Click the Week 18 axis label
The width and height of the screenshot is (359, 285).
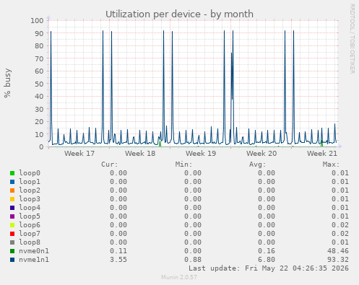point(140,154)
